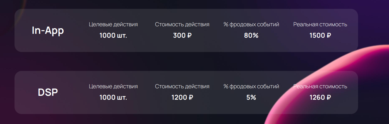Click the '80%' fraud percentage
Viewport: 389px width, 124px height.
pos(251,35)
